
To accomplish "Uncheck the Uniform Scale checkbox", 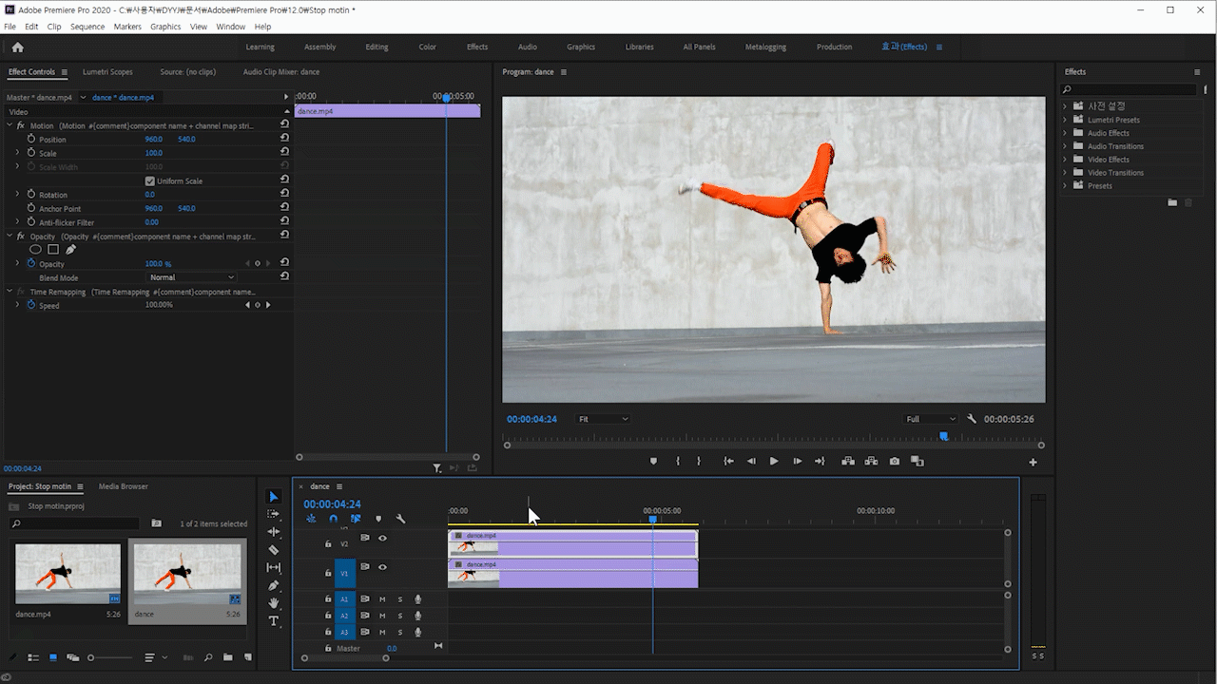I will click(x=150, y=180).
